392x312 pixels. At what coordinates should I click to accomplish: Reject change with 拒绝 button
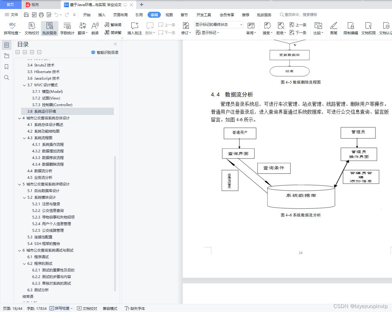[281, 29]
